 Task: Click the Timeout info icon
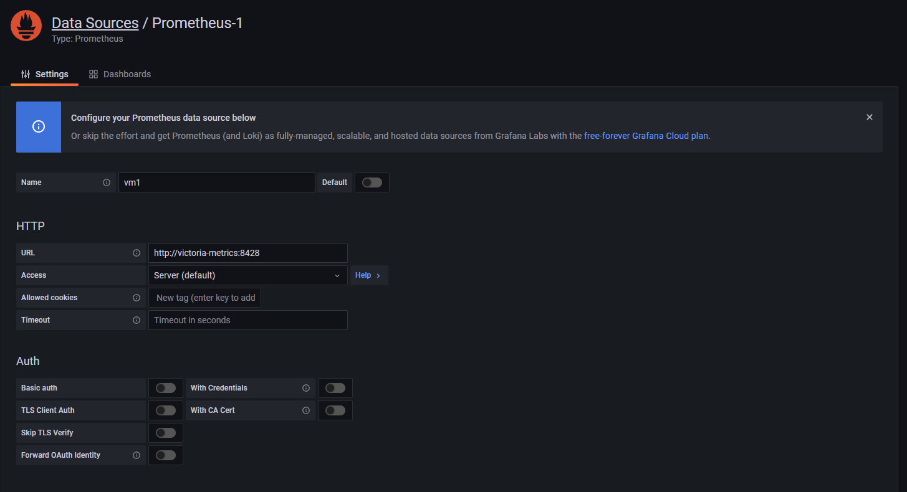point(137,320)
